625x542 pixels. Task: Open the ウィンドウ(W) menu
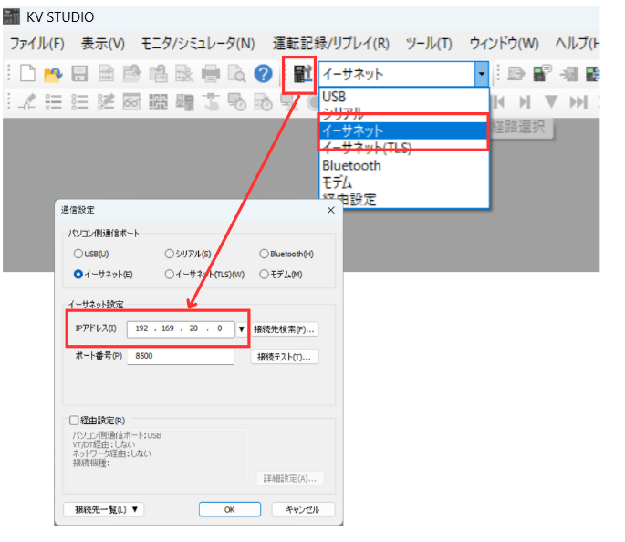pos(504,44)
